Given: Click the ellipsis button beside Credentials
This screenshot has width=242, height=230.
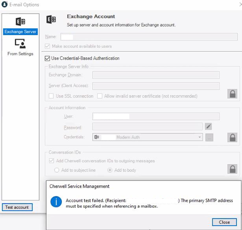Looking at the screenshot, I should [x=209, y=137].
